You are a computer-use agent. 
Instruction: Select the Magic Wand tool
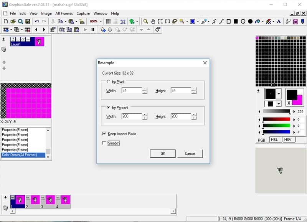[182, 21]
